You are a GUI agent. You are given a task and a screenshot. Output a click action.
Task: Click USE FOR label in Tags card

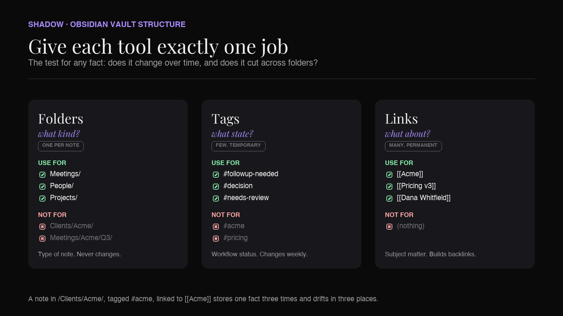[x=226, y=163]
